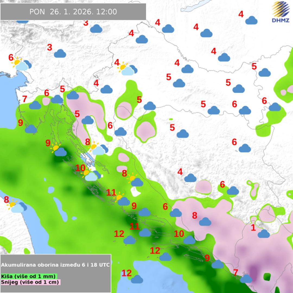Click temperature 6 beside the partly sunny icon
Image resolution: width=293 pixels, height=293 pixels.
(11, 58)
